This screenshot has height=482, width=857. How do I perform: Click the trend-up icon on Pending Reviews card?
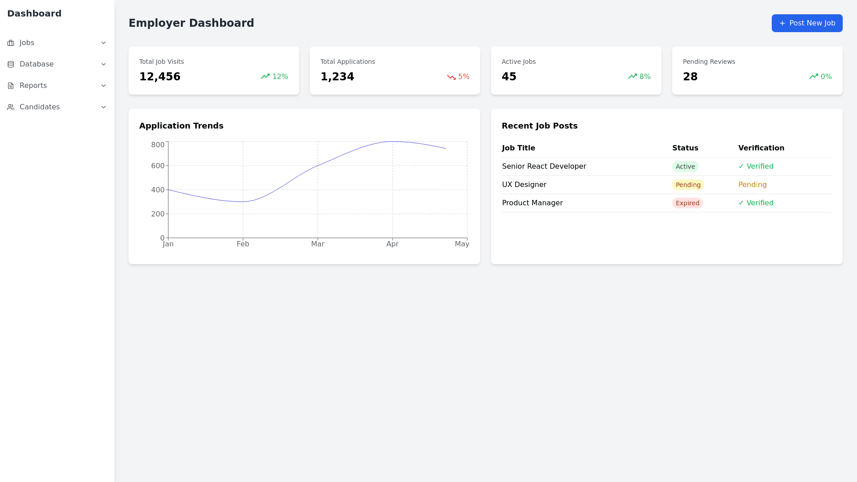point(814,76)
